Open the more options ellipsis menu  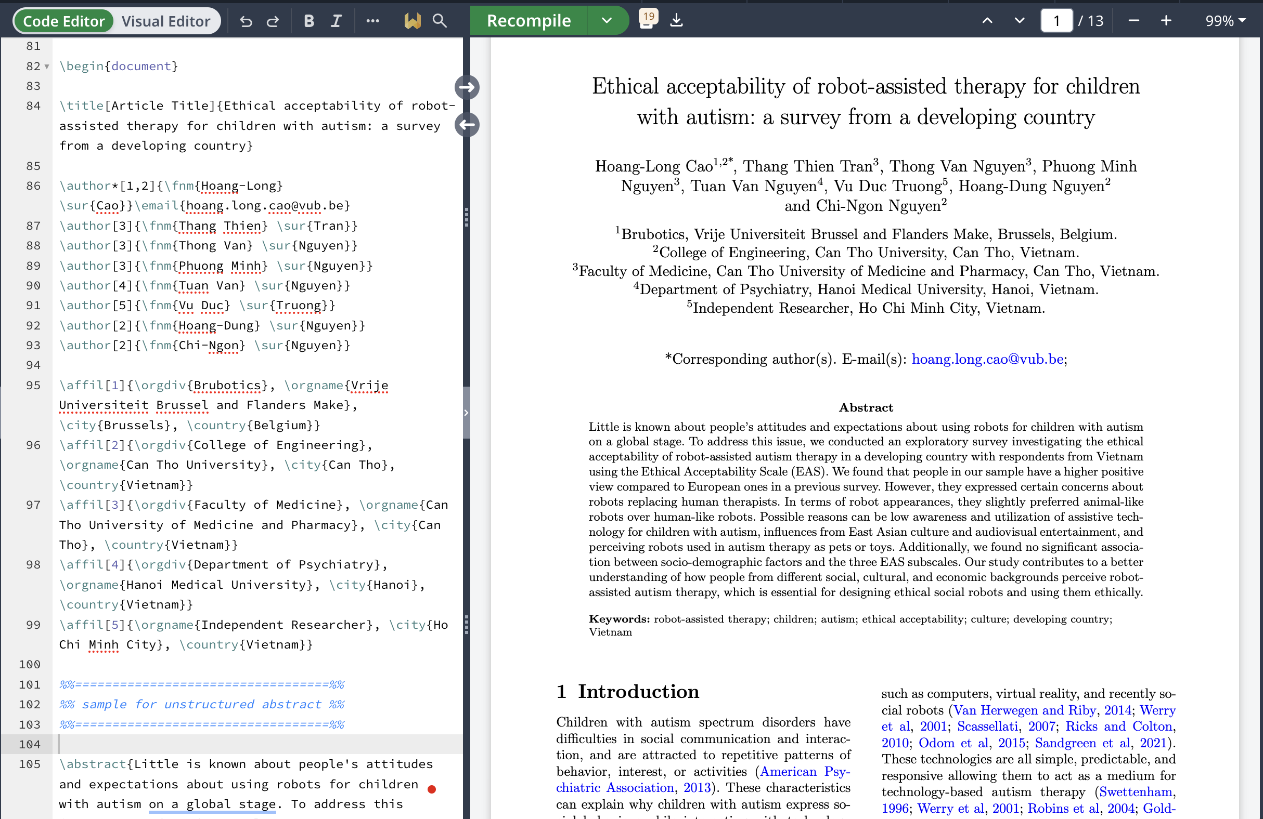(372, 21)
